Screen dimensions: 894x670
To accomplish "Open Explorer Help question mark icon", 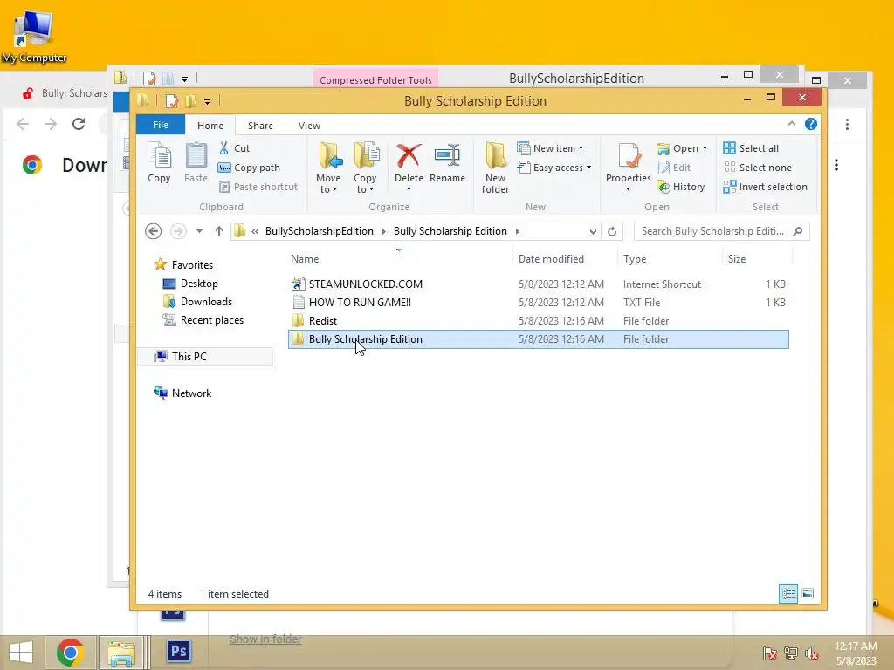I will (811, 124).
